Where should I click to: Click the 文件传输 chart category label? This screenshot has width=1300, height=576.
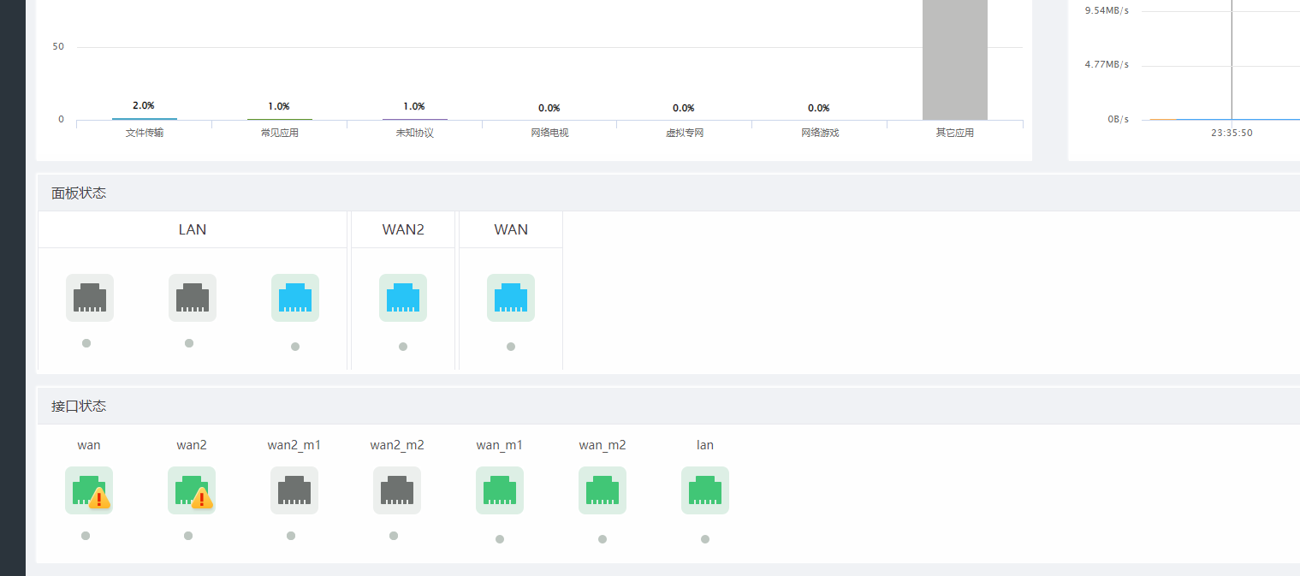145,134
